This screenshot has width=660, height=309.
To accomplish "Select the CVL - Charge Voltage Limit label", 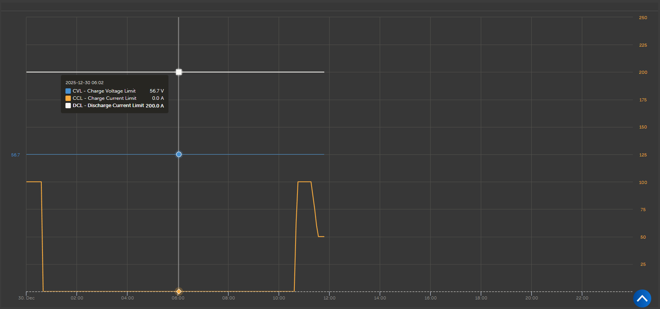I will click(104, 91).
